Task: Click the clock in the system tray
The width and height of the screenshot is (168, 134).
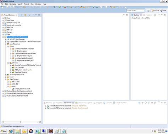Action: tap(161, 131)
